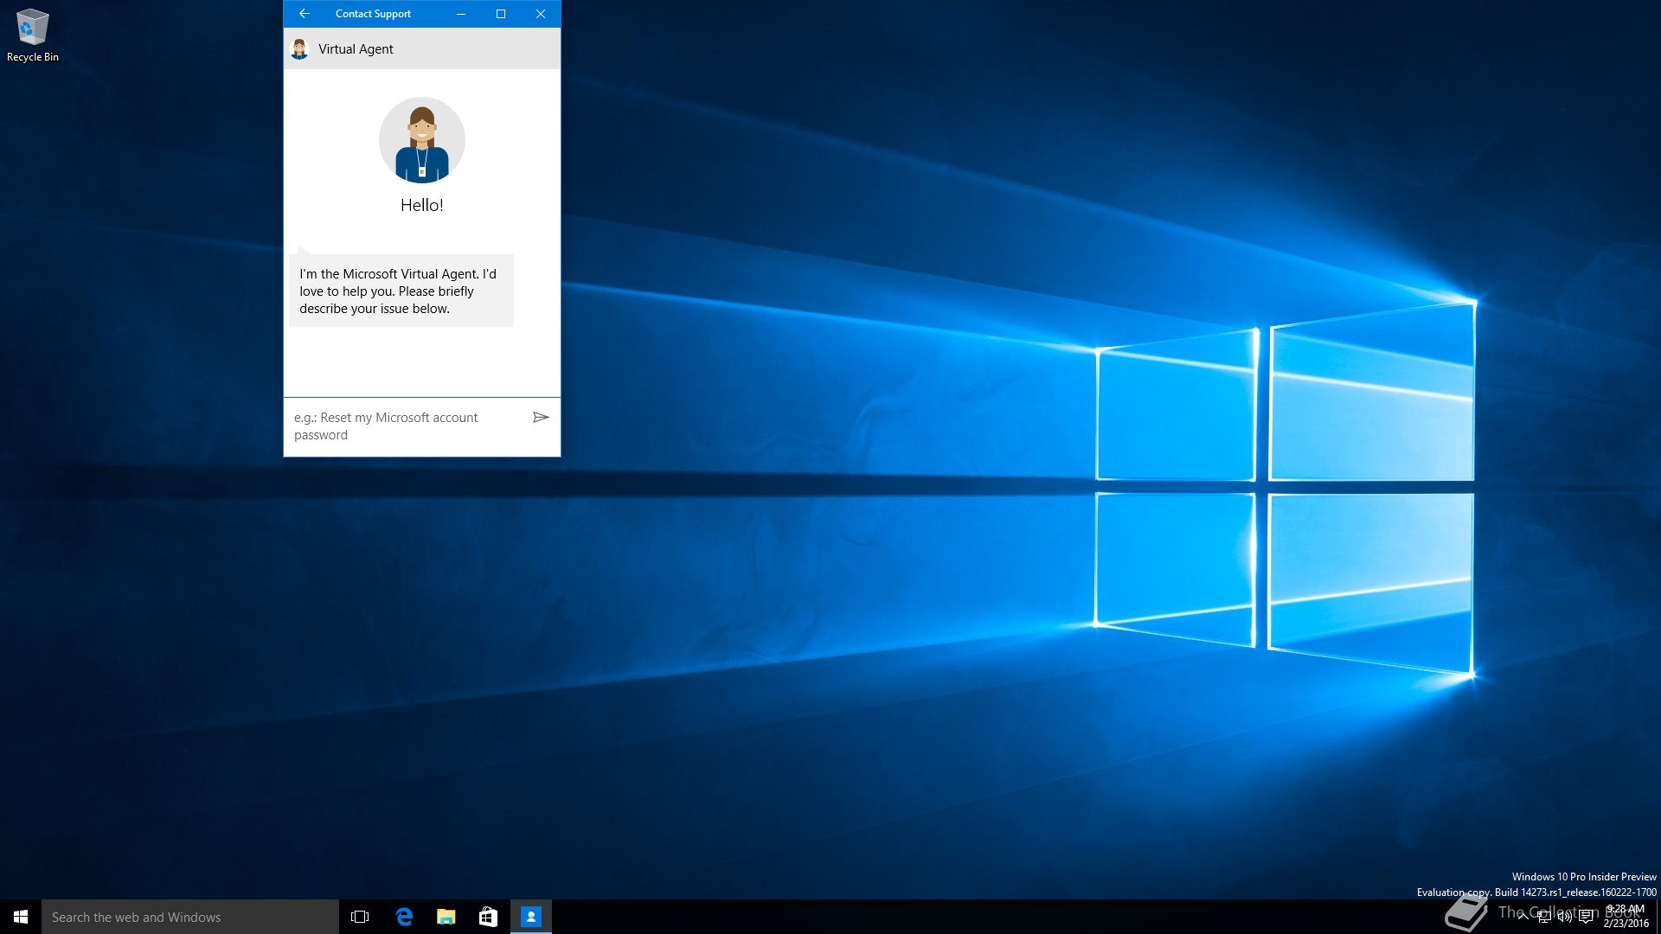Maximize the Contact Support window
The height and width of the screenshot is (934, 1661).
pyautogui.click(x=500, y=14)
